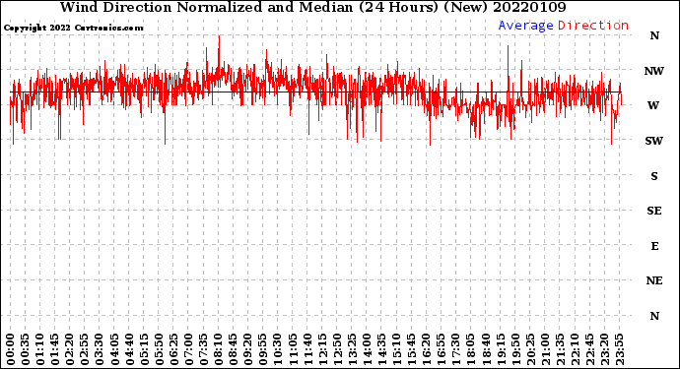Viewport: 680px width, 369px height.
Task: Click the 01:10 time label
Action: point(39,349)
